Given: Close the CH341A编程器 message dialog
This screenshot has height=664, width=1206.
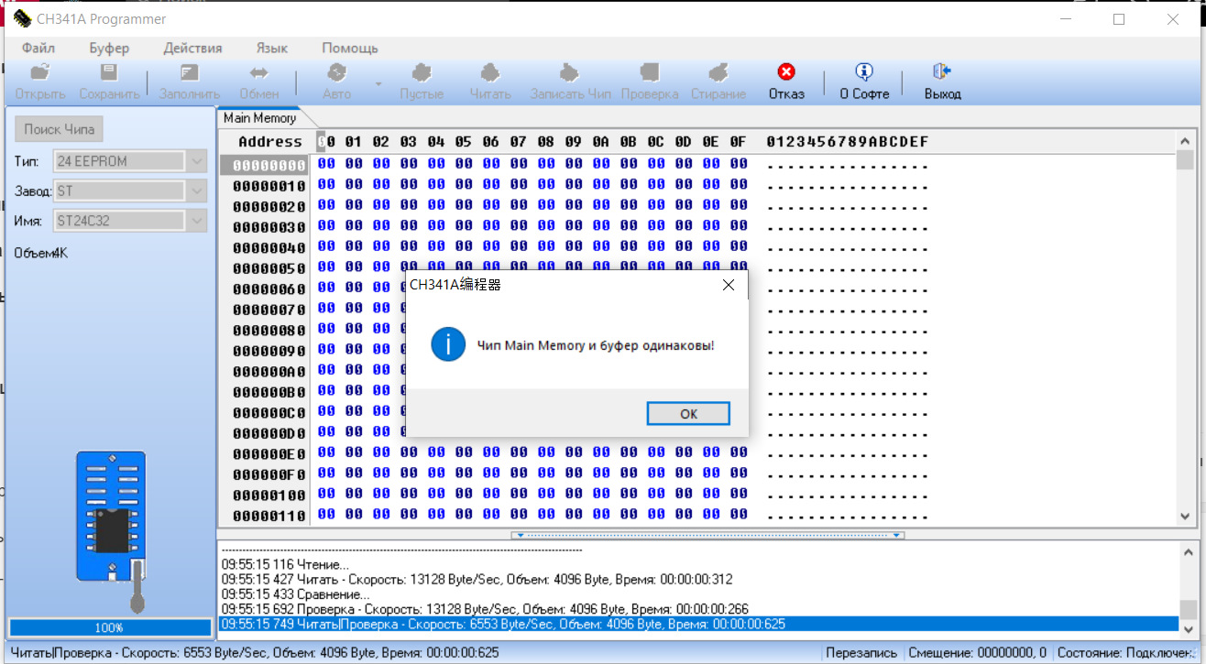Looking at the screenshot, I should click(x=729, y=285).
